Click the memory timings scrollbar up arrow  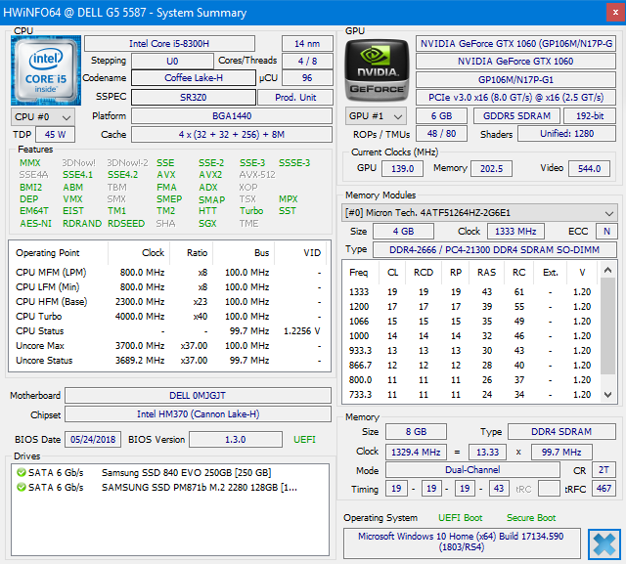coord(607,270)
